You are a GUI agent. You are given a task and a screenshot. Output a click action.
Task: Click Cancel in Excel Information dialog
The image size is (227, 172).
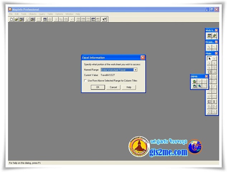(x=113, y=87)
